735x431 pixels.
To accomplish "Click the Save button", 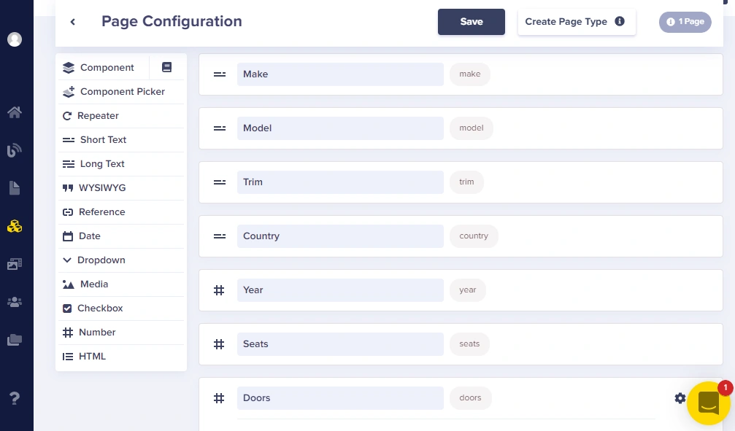I will (x=471, y=22).
